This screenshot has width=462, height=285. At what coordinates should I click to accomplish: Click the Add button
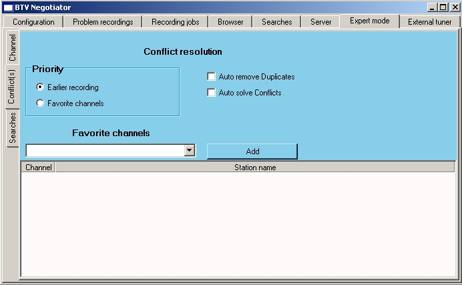tap(252, 152)
